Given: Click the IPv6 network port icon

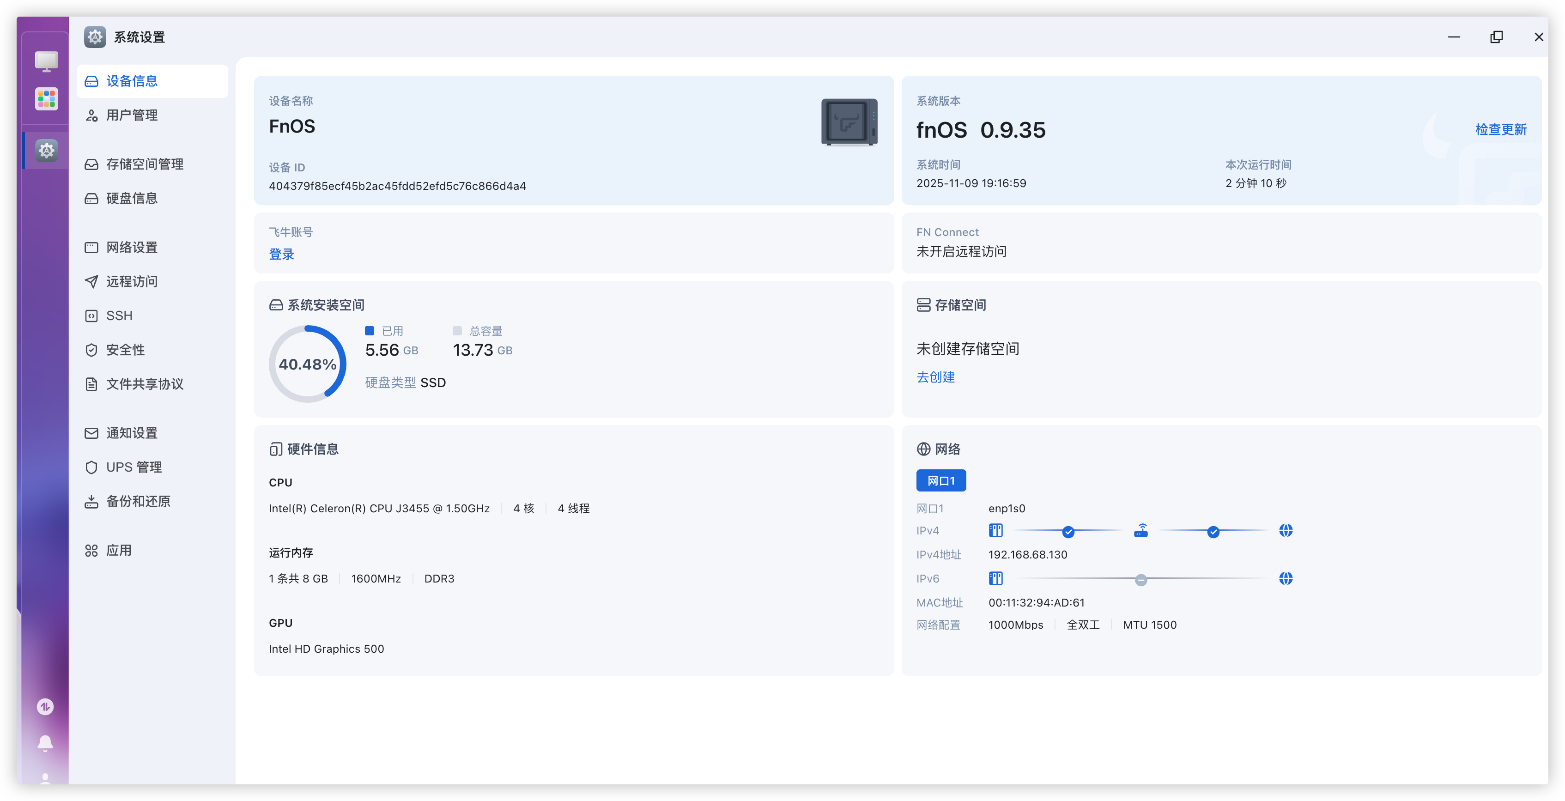Looking at the screenshot, I should [995, 578].
